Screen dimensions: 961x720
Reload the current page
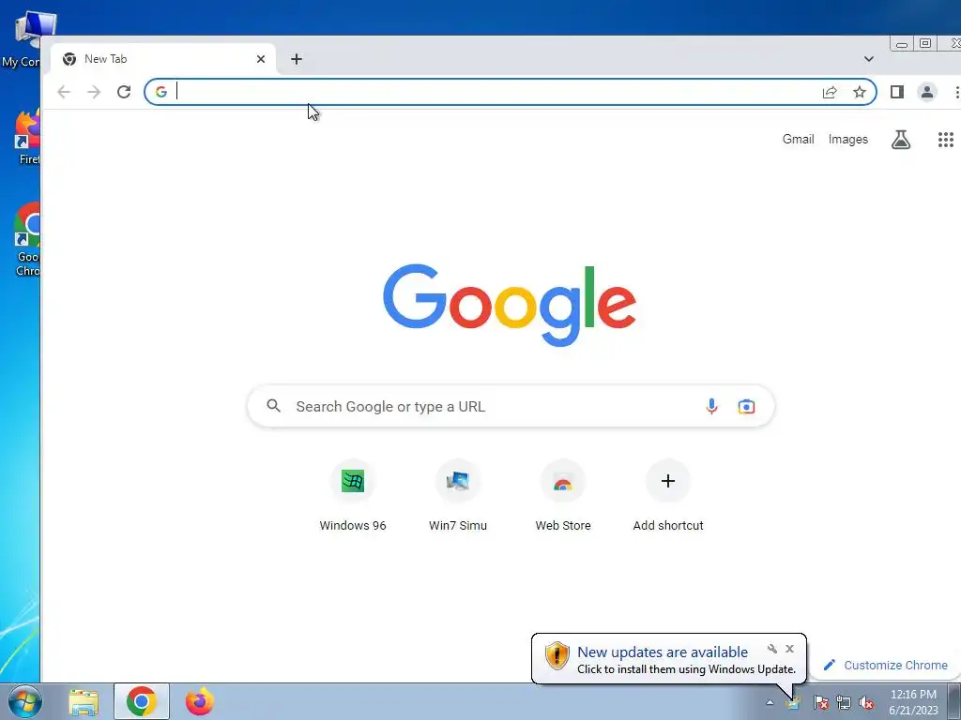124,92
